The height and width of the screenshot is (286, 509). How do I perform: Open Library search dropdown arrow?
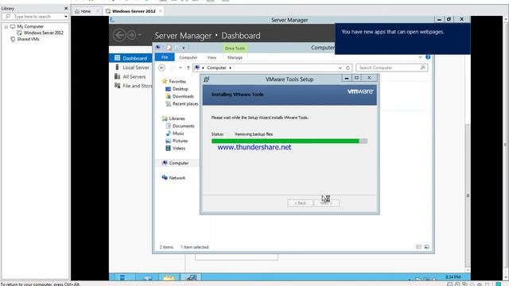pyautogui.click(x=66, y=17)
